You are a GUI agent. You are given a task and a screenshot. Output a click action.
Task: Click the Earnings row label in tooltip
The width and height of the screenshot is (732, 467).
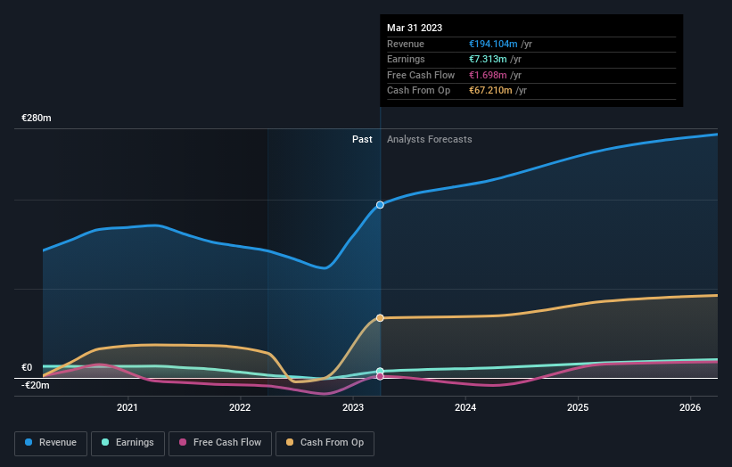click(407, 59)
